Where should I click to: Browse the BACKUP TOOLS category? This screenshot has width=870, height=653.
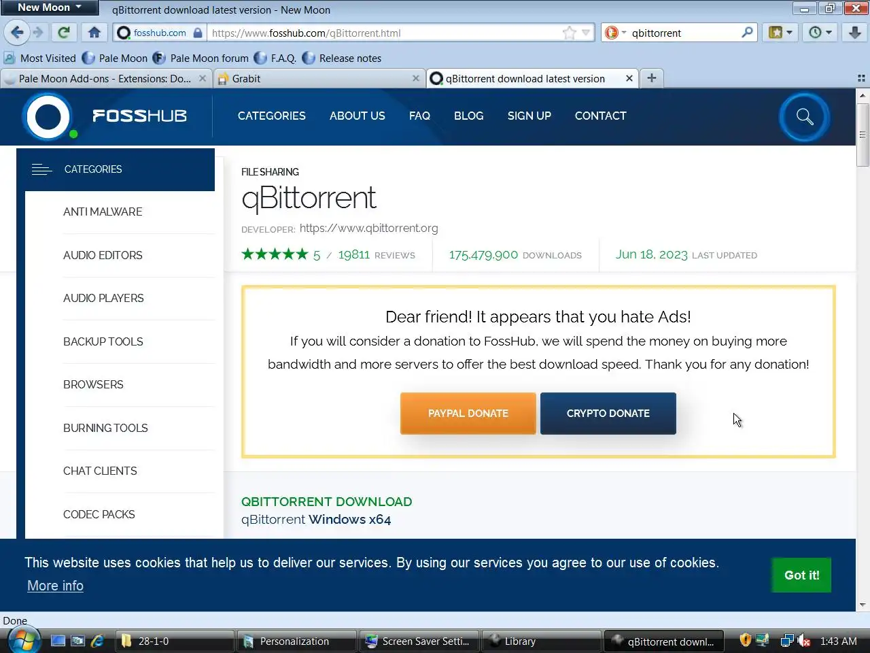[103, 342]
